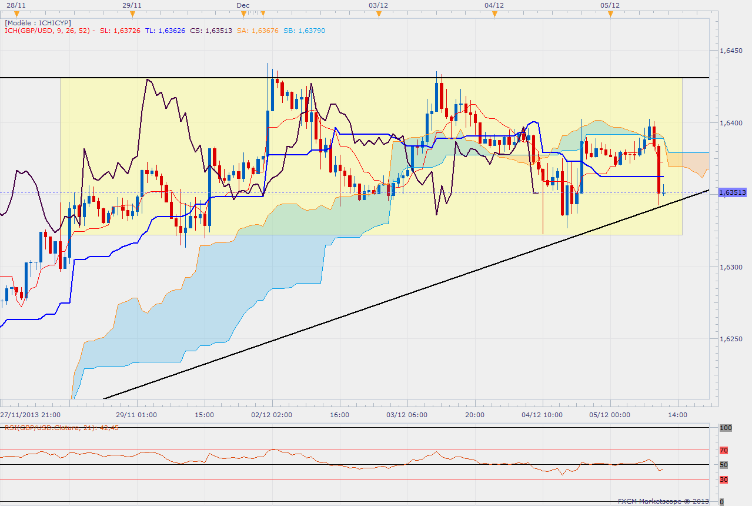Click the 28/11 orange date marker
This screenshot has height=506, width=752.
click(x=16, y=13)
